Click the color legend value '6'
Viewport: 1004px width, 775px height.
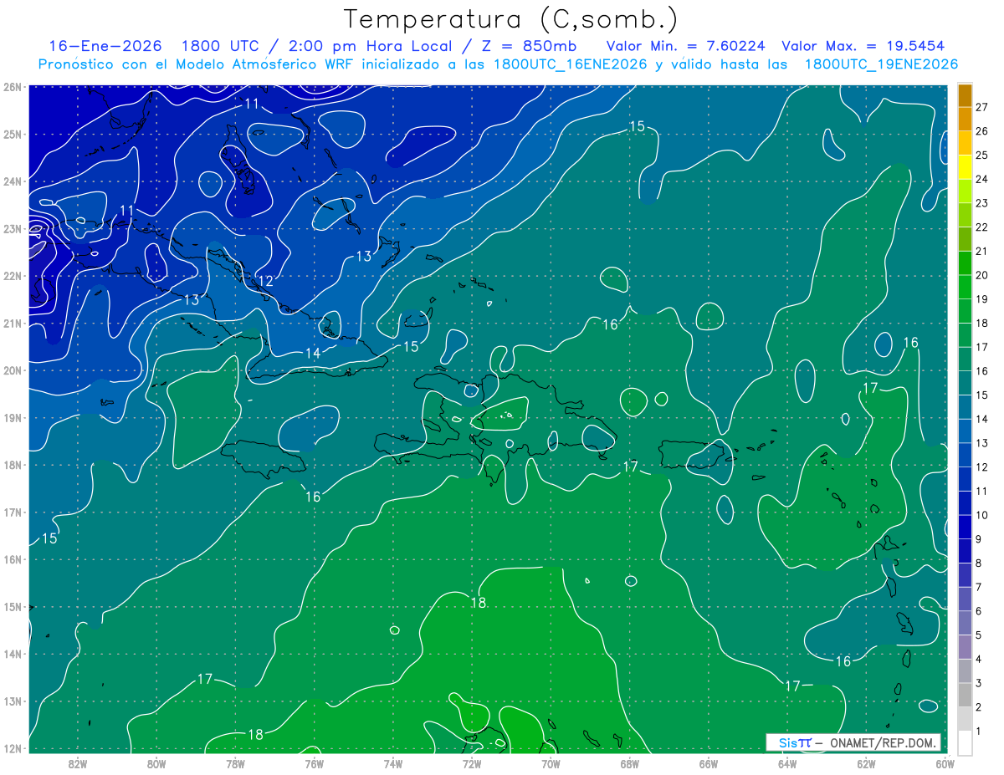tap(980, 610)
